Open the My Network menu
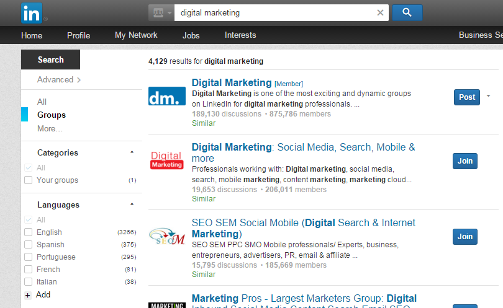 pos(136,35)
